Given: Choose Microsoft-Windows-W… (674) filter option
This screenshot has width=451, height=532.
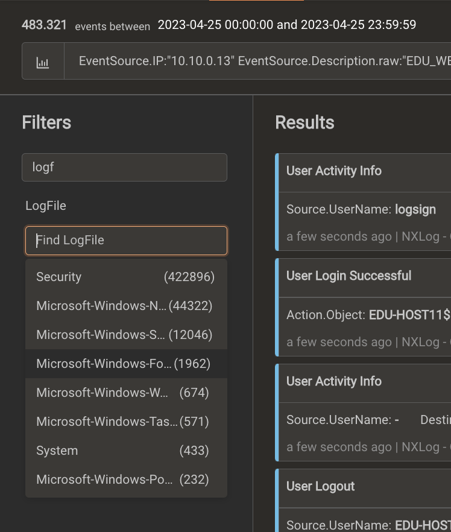Looking at the screenshot, I should [x=126, y=393].
